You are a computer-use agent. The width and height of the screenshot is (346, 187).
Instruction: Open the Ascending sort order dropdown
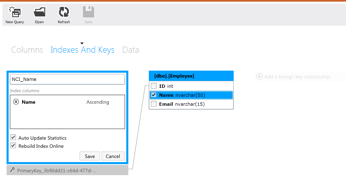click(103, 102)
